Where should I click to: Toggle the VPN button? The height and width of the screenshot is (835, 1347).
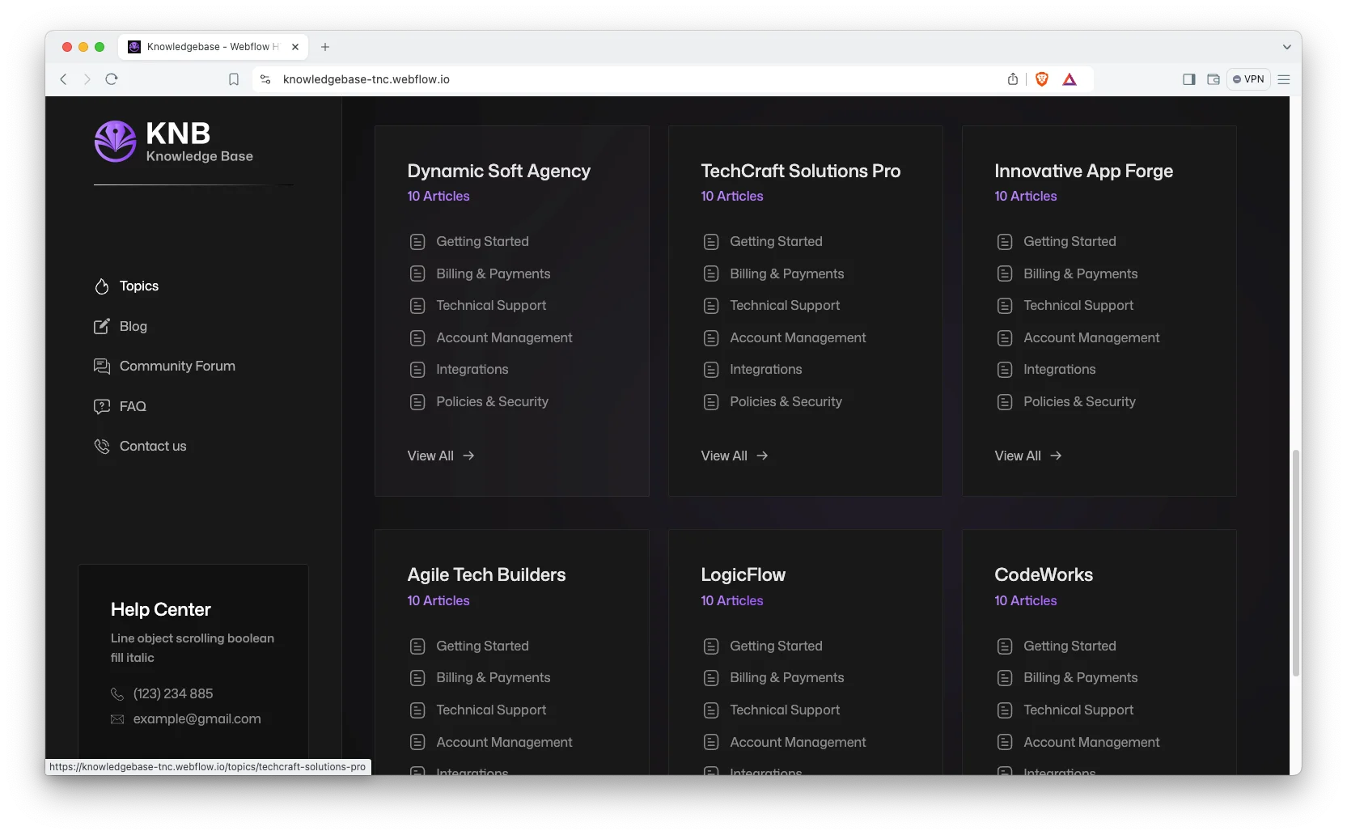[1248, 79]
